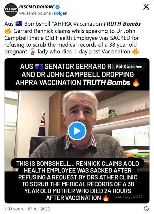Image resolution: width=154 pixels, height=214 pixels.
Task: Click the fire emoji before "Gerrard Rennick"
Action: [8, 31]
